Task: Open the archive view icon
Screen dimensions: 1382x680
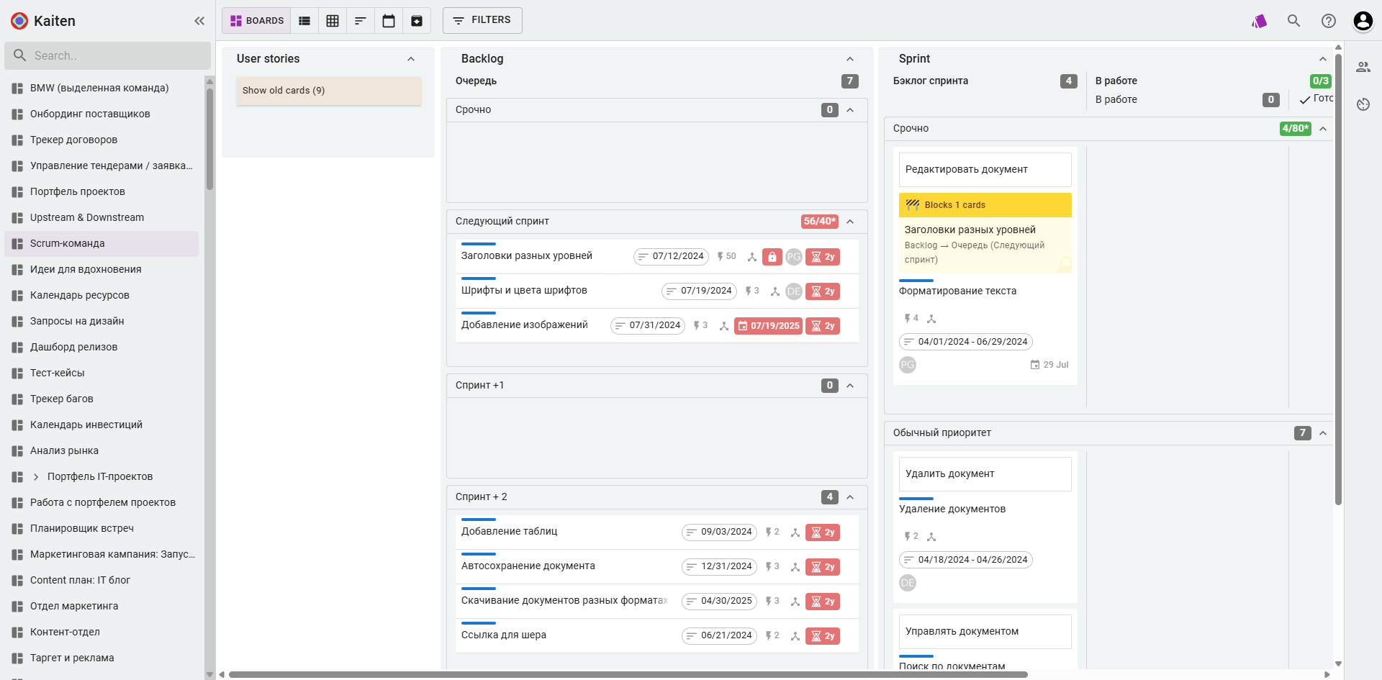Action: tap(417, 21)
